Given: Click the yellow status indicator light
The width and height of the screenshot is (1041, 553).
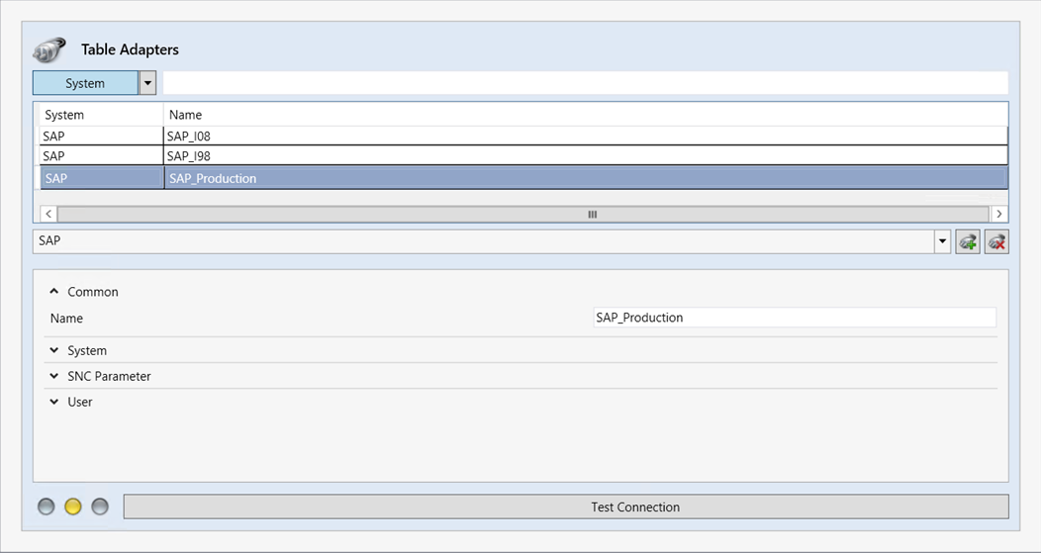Looking at the screenshot, I should [x=72, y=507].
